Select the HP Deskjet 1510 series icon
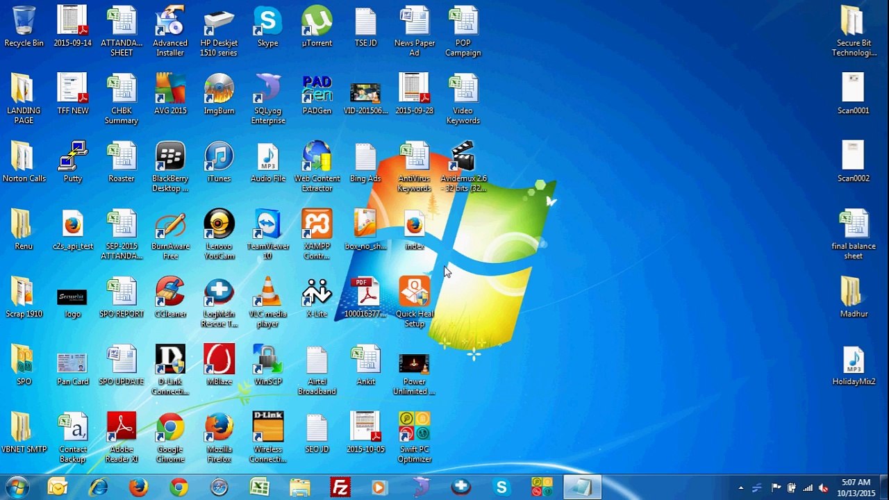This screenshot has height=500, width=889. (219, 31)
